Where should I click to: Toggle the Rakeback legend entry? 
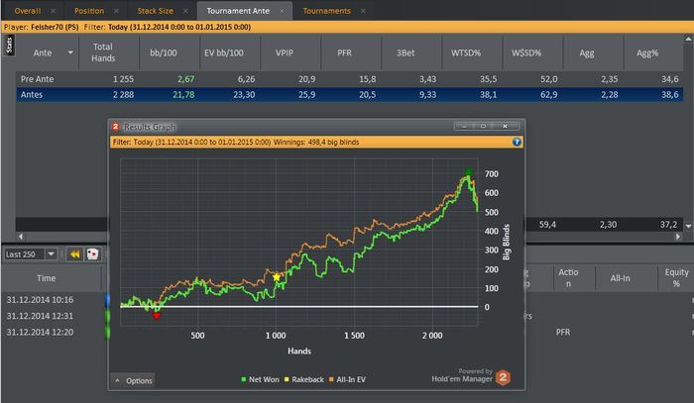[303, 379]
